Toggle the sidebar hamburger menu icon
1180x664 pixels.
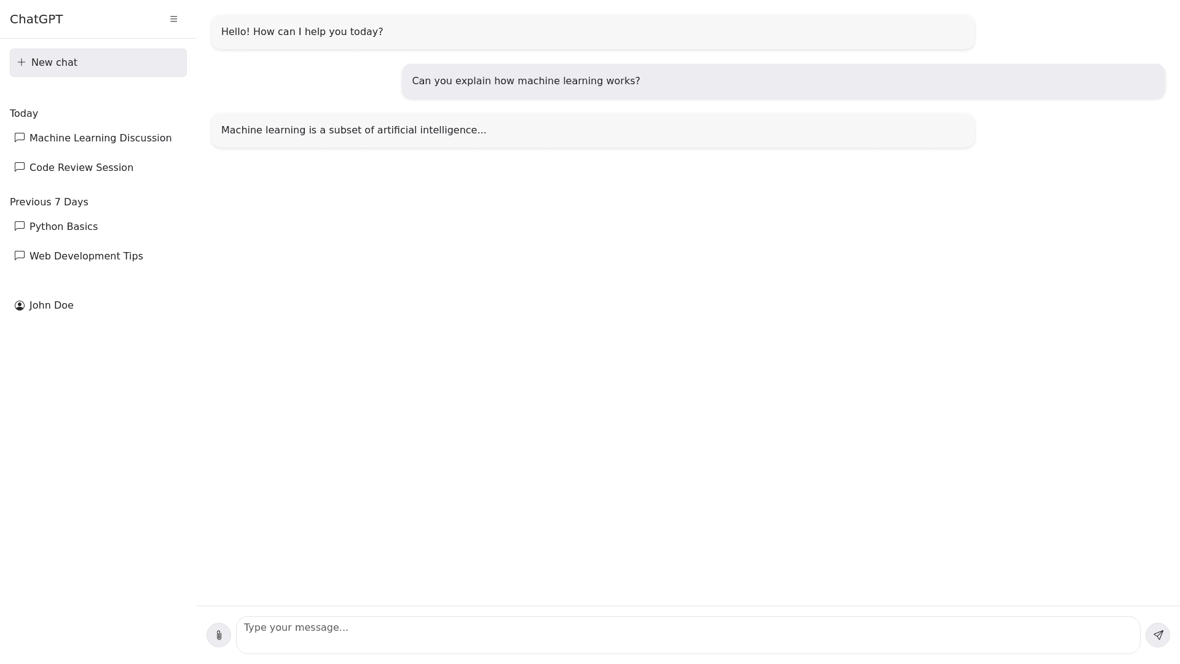coord(173,19)
